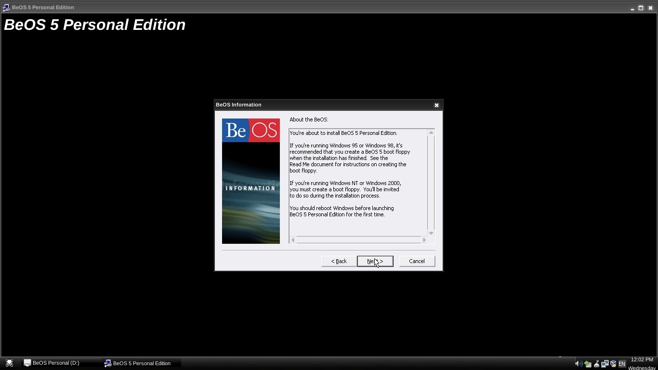Click the EN language indicator
This screenshot has width=658, height=370.
(x=622, y=364)
